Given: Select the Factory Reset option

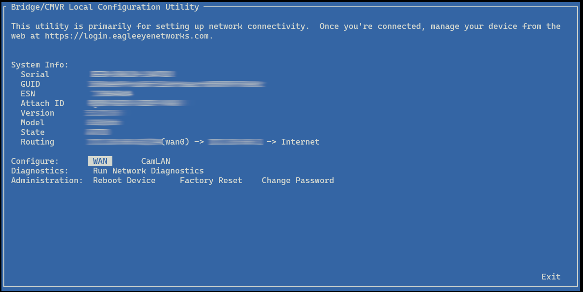Looking at the screenshot, I should tap(211, 180).
